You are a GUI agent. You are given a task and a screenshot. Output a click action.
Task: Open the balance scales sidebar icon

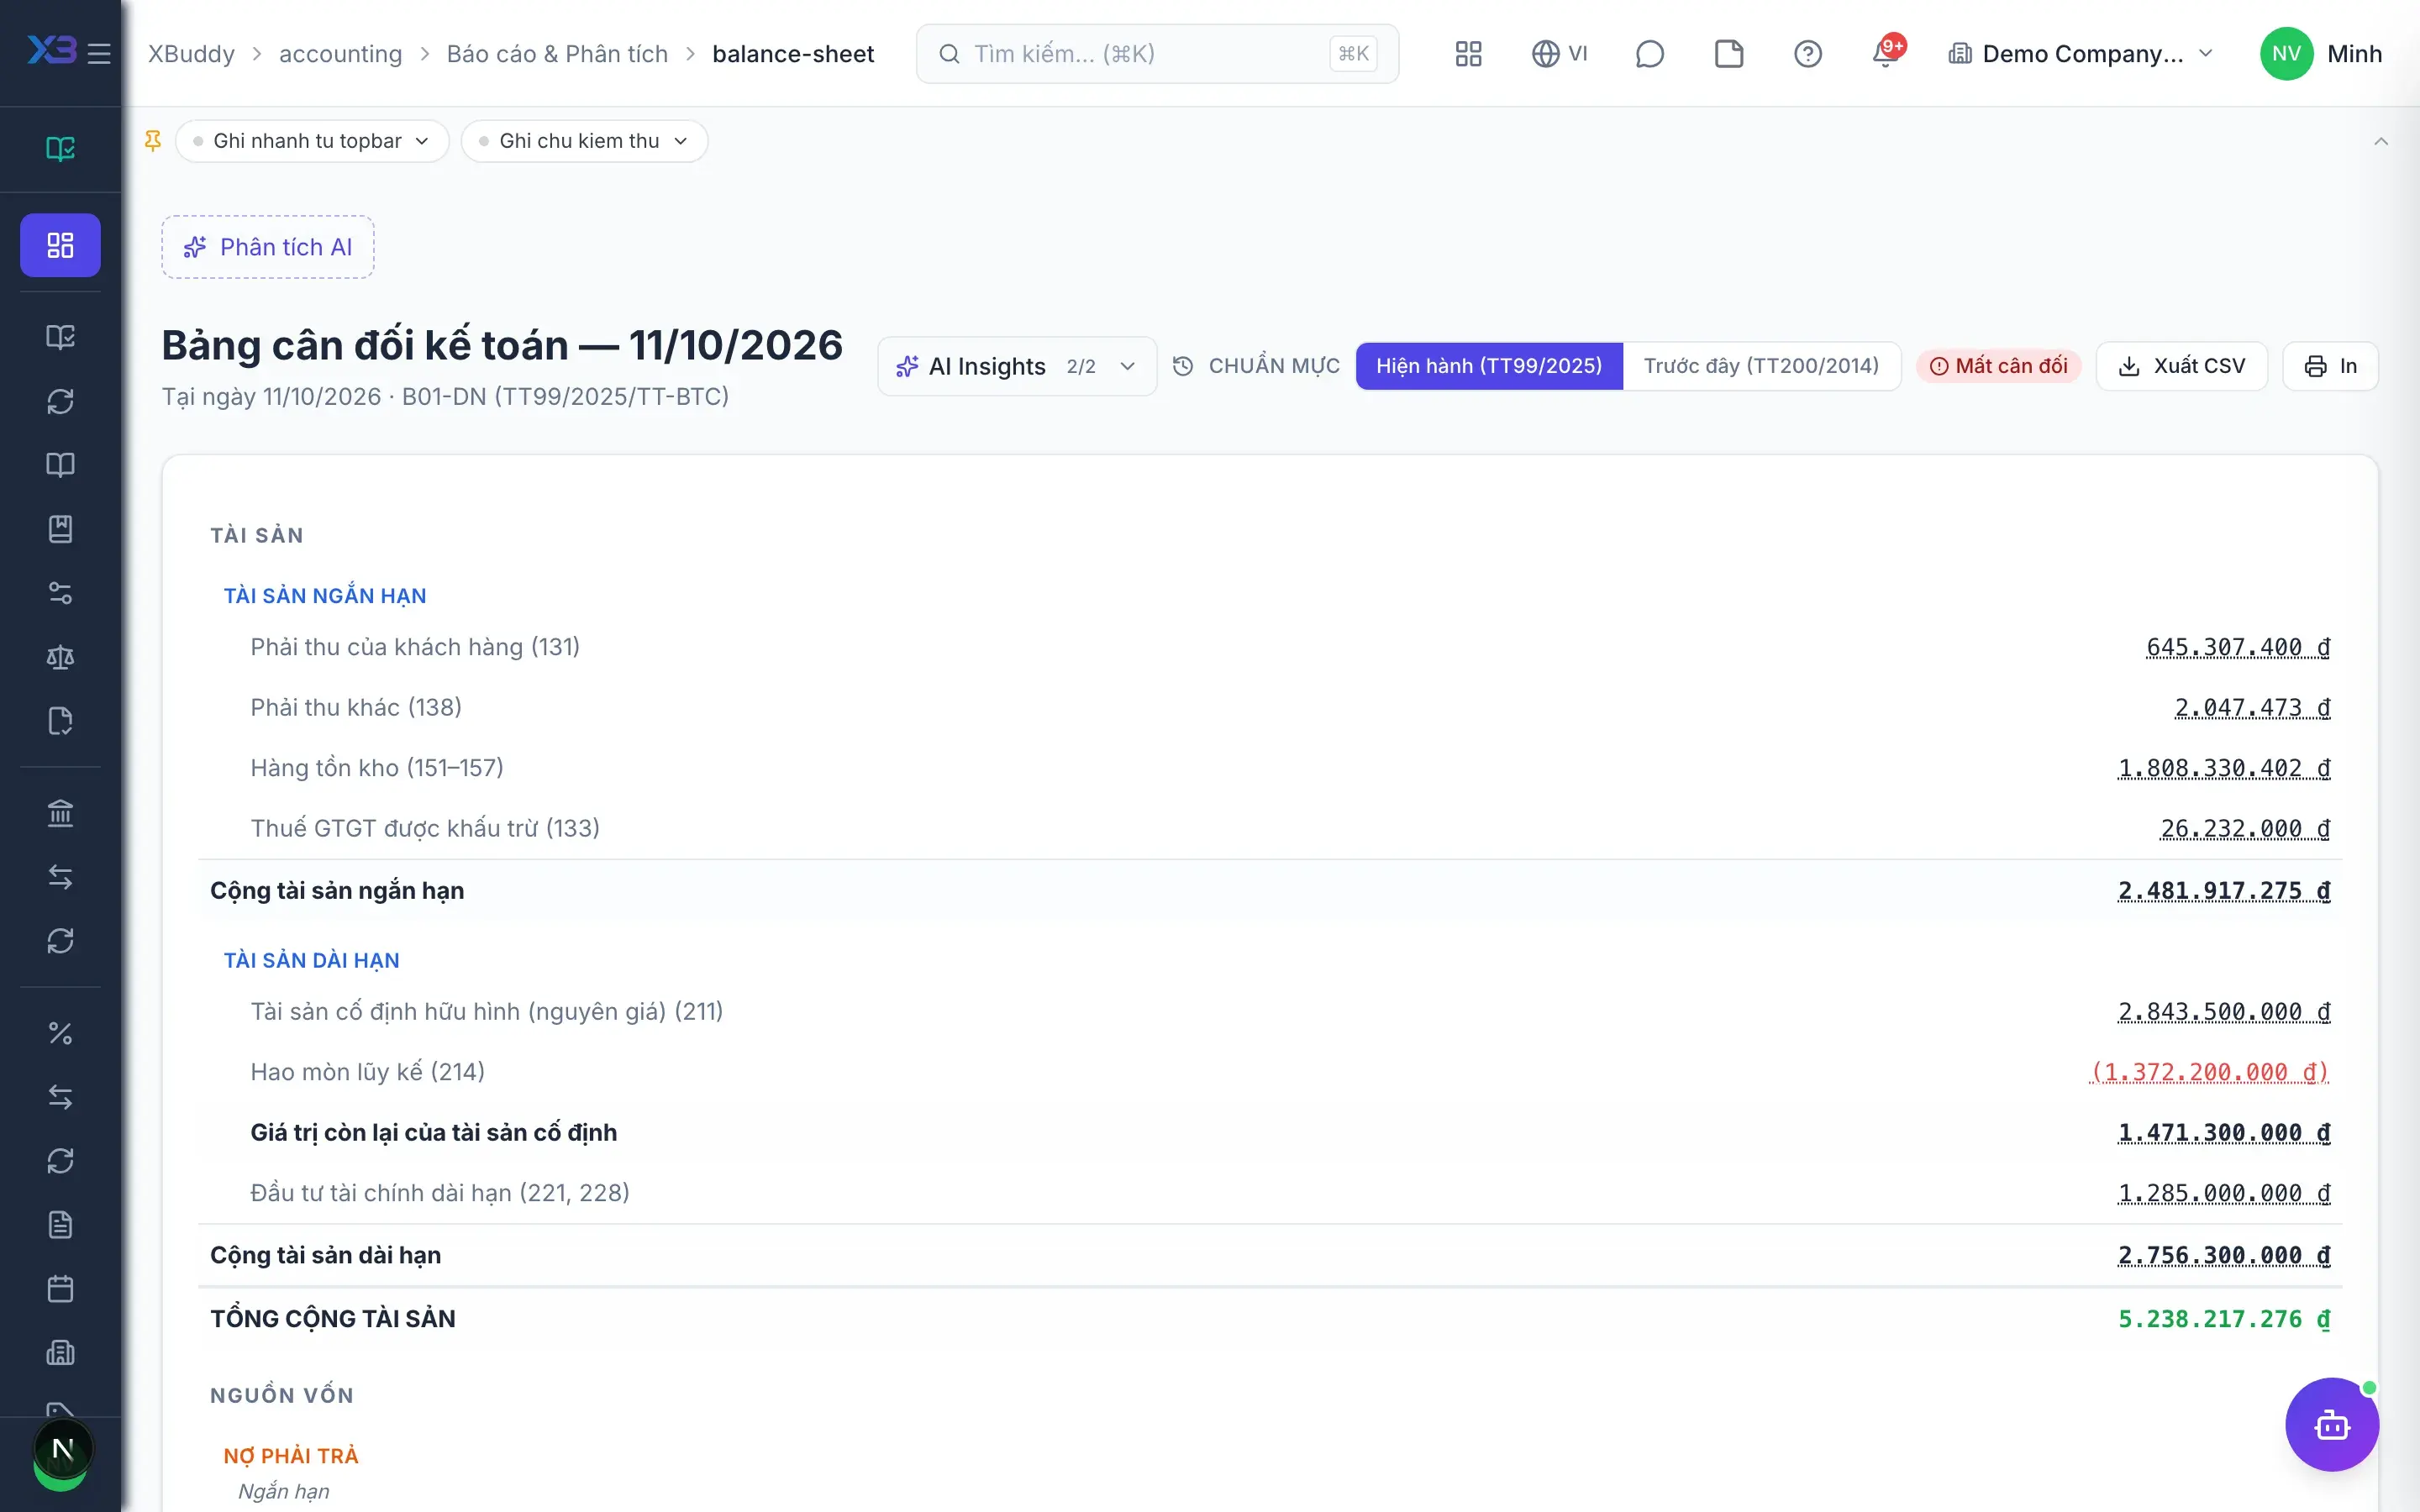60,657
